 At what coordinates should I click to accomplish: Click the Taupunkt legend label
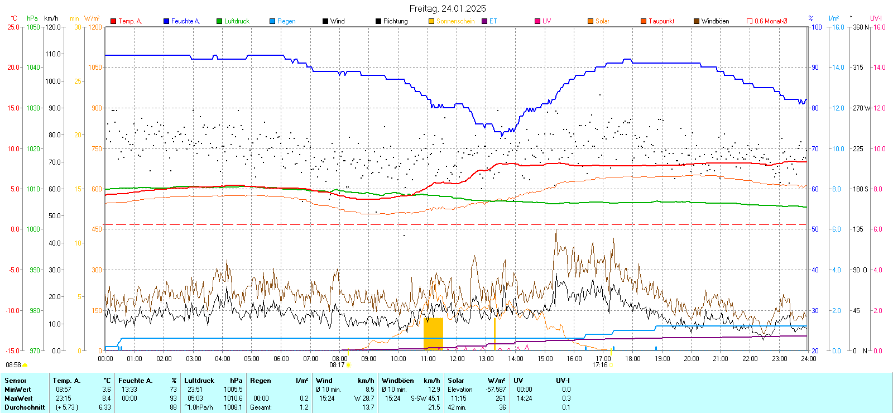pyautogui.click(x=661, y=21)
